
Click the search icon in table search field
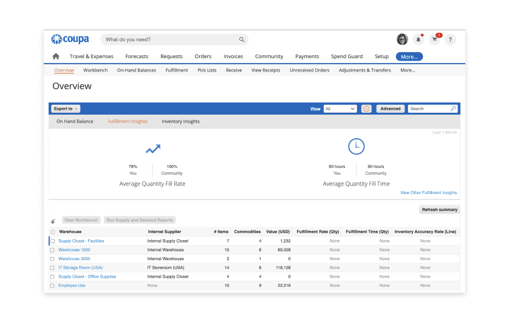tap(454, 109)
